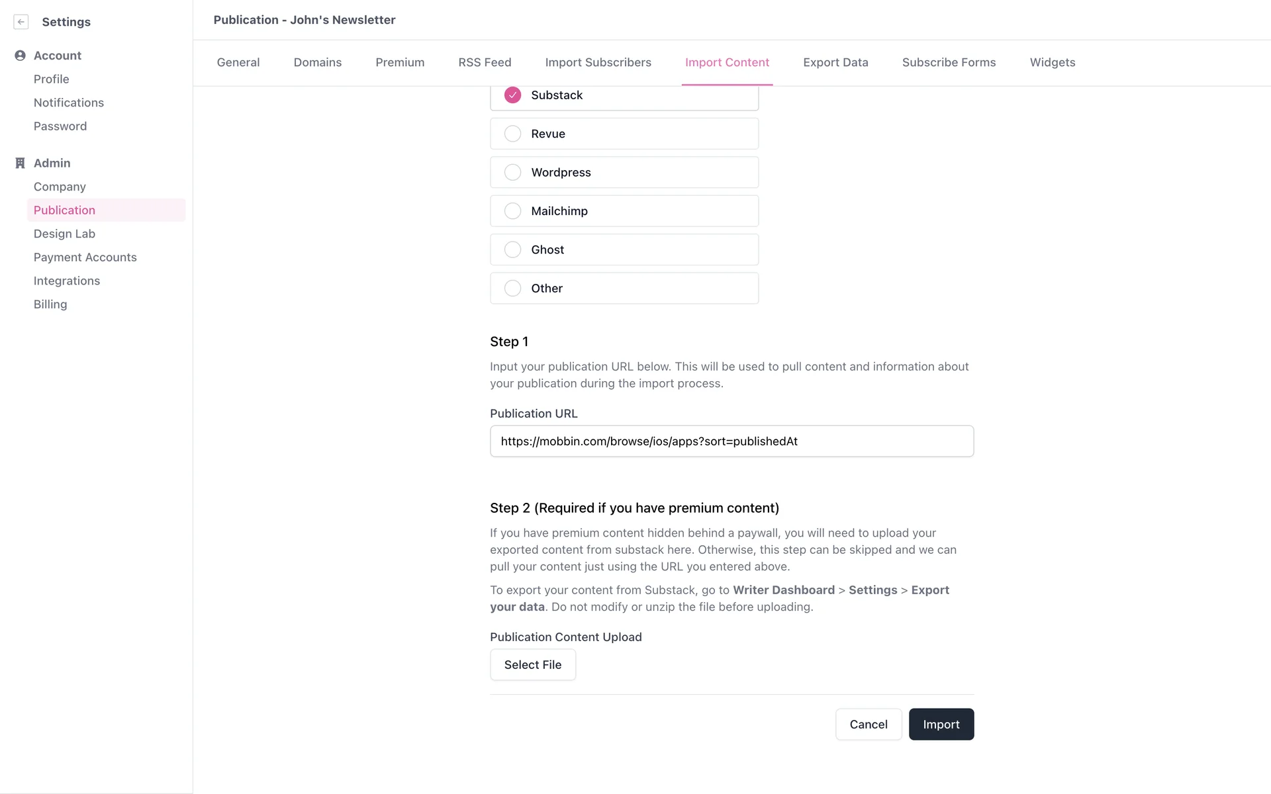
Task: Go to Payment Accounts settings
Action: coord(85,257)
